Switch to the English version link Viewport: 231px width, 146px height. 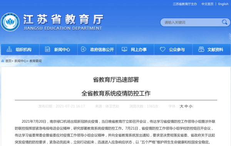point(223,4)
